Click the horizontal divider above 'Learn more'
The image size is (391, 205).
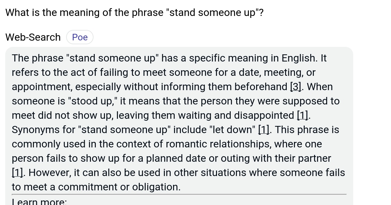179,194
